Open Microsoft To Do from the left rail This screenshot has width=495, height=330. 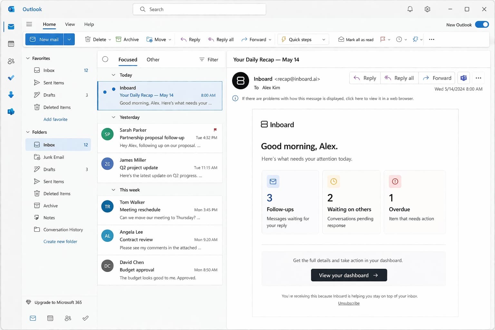11,78
